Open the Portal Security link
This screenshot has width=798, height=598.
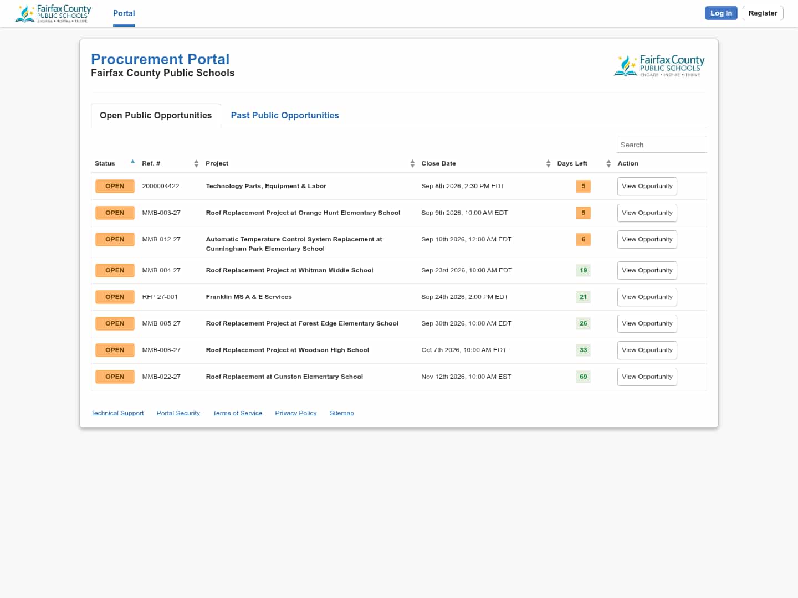tap(178, 413)
